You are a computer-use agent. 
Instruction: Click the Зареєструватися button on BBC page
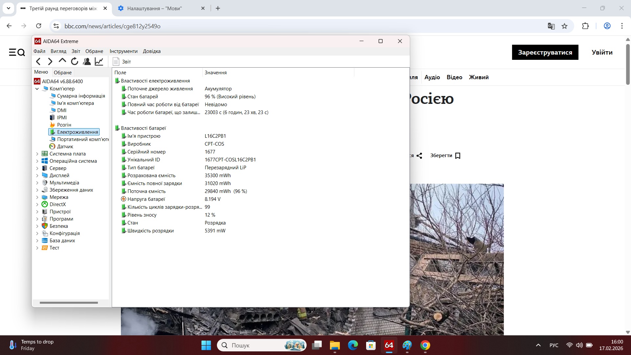545,52
